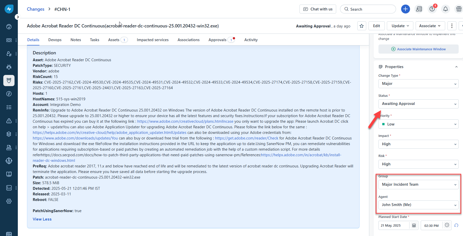Switch to the Associations tab

[x=188, y=40]
